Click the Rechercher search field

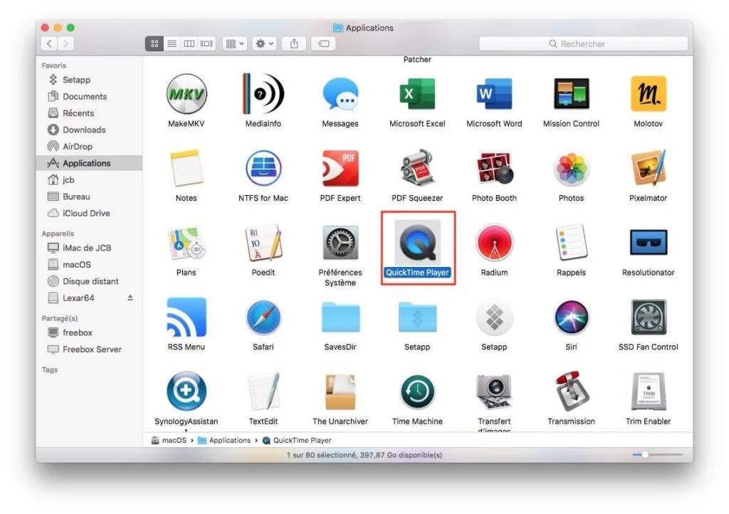pyautogui.click(x=583, y=43)
